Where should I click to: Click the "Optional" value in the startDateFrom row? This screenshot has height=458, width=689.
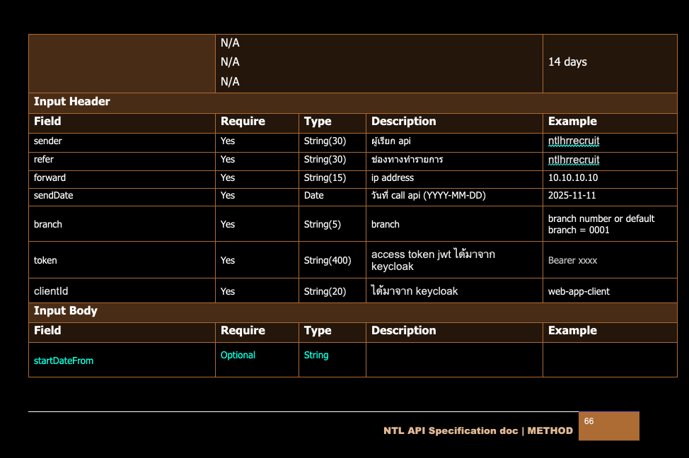tap(238, 356)
